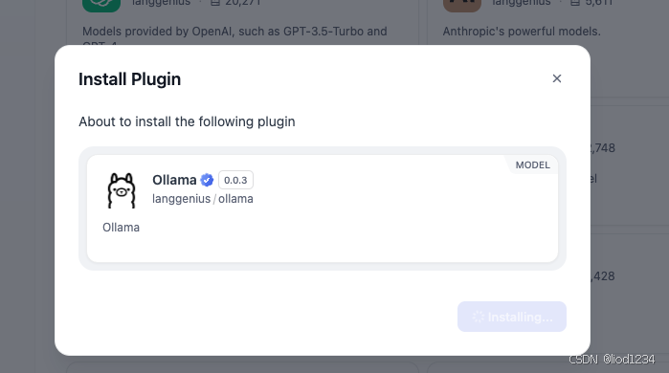
Task: Click the langgenius author beside 20,271
Action: coord(162,3)
